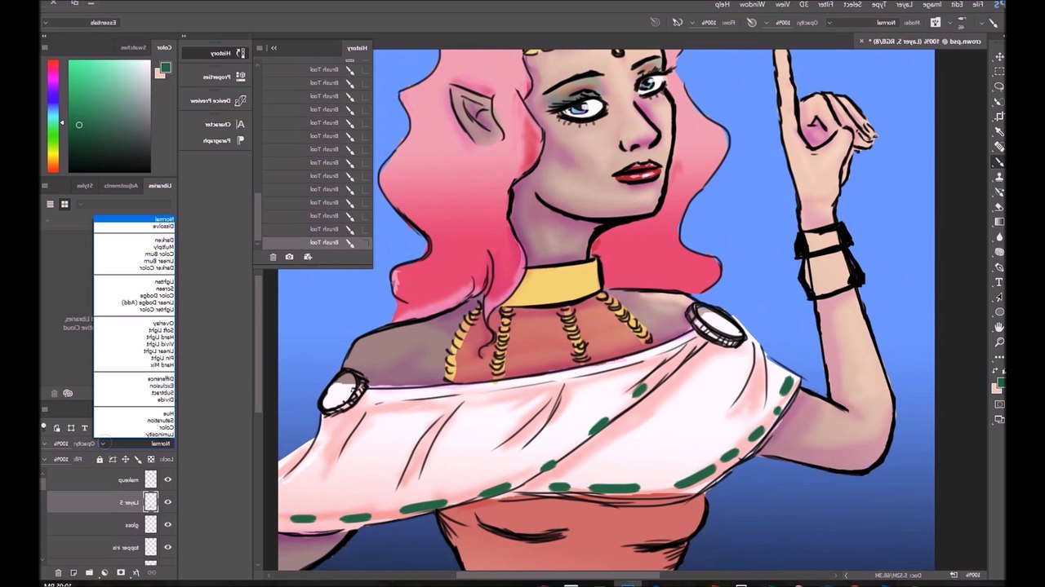The width and height of the screenshot is (1045, 587).
Task: Select the Eraser tool
Action: coord(999,207)
